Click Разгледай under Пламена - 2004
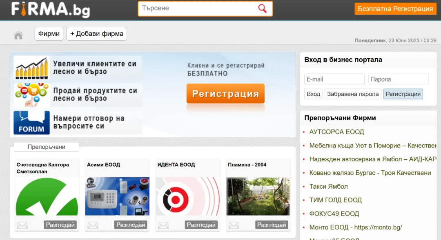 pyautogui.click(x=272, y=225)
